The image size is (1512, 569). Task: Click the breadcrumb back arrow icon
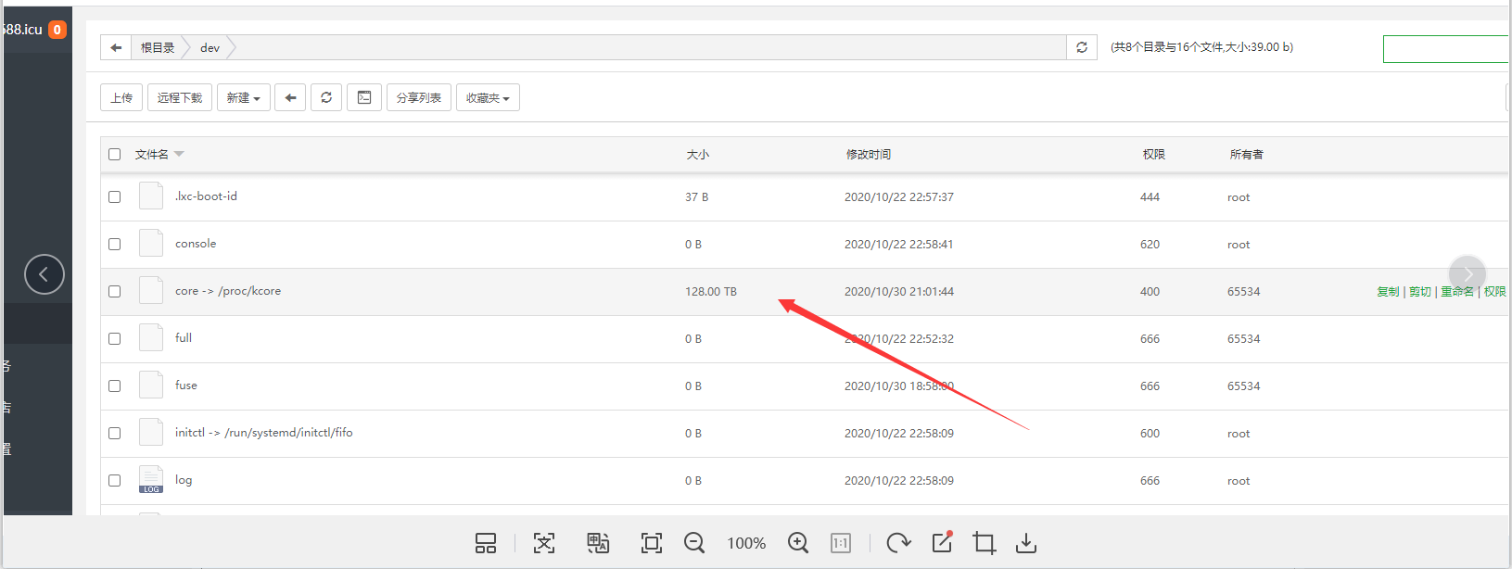click(x=116, y=47)
